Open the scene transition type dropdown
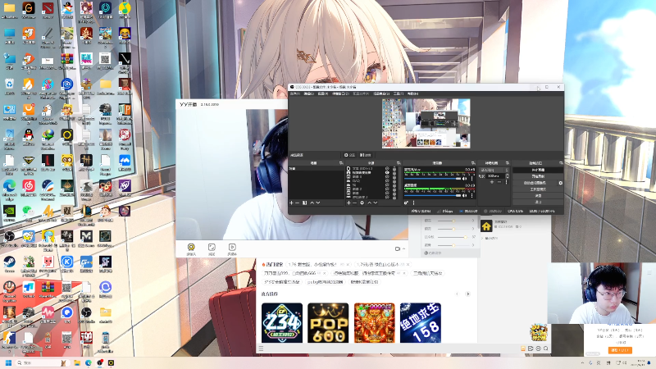This screenshot has width=656, height=369. tap(494, 170)
